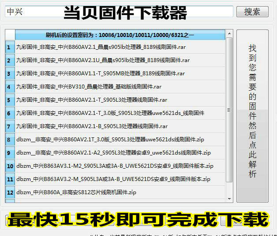Click the 搜索 search button
Image resolution: width=277 pixels, height=236 pixels.
[252, 11]
